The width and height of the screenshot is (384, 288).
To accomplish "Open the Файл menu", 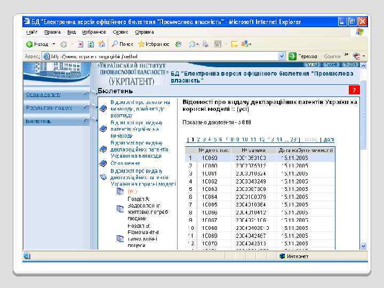I will pos(31,32).
